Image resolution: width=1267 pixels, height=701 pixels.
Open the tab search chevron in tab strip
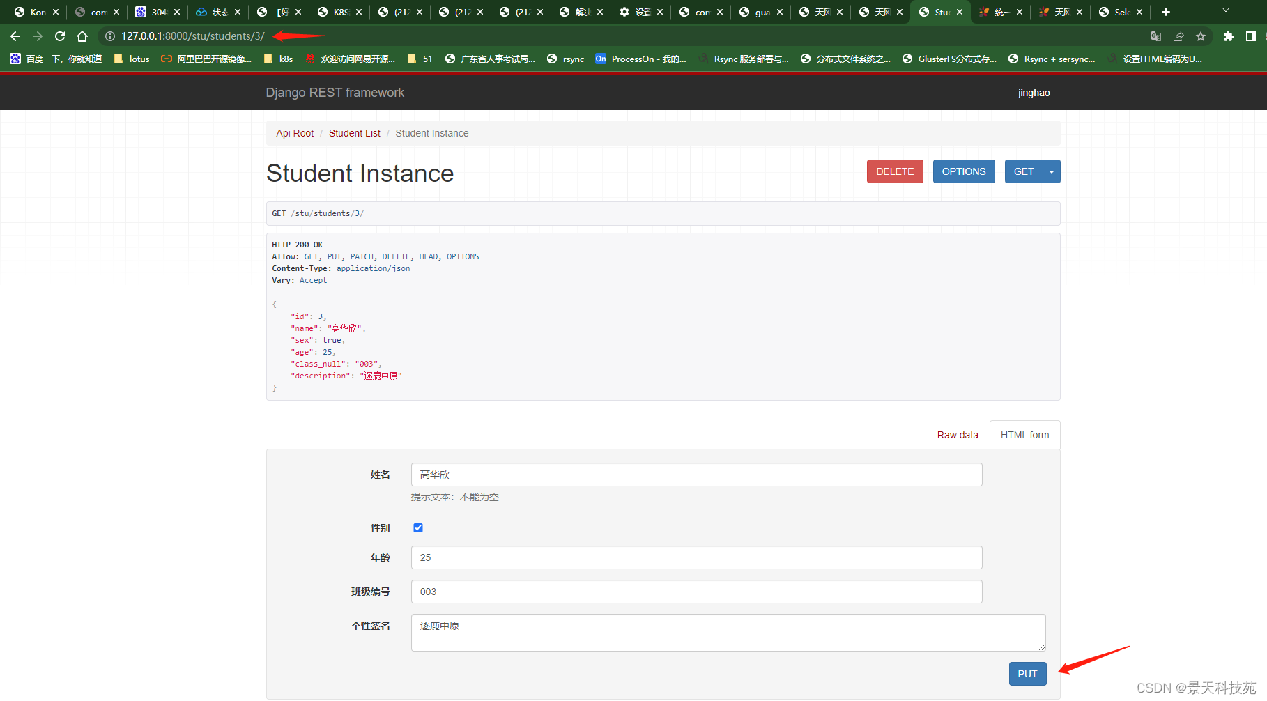tap(1226, 10)
